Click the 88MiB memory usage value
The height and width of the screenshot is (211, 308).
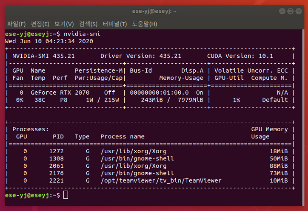279,166
